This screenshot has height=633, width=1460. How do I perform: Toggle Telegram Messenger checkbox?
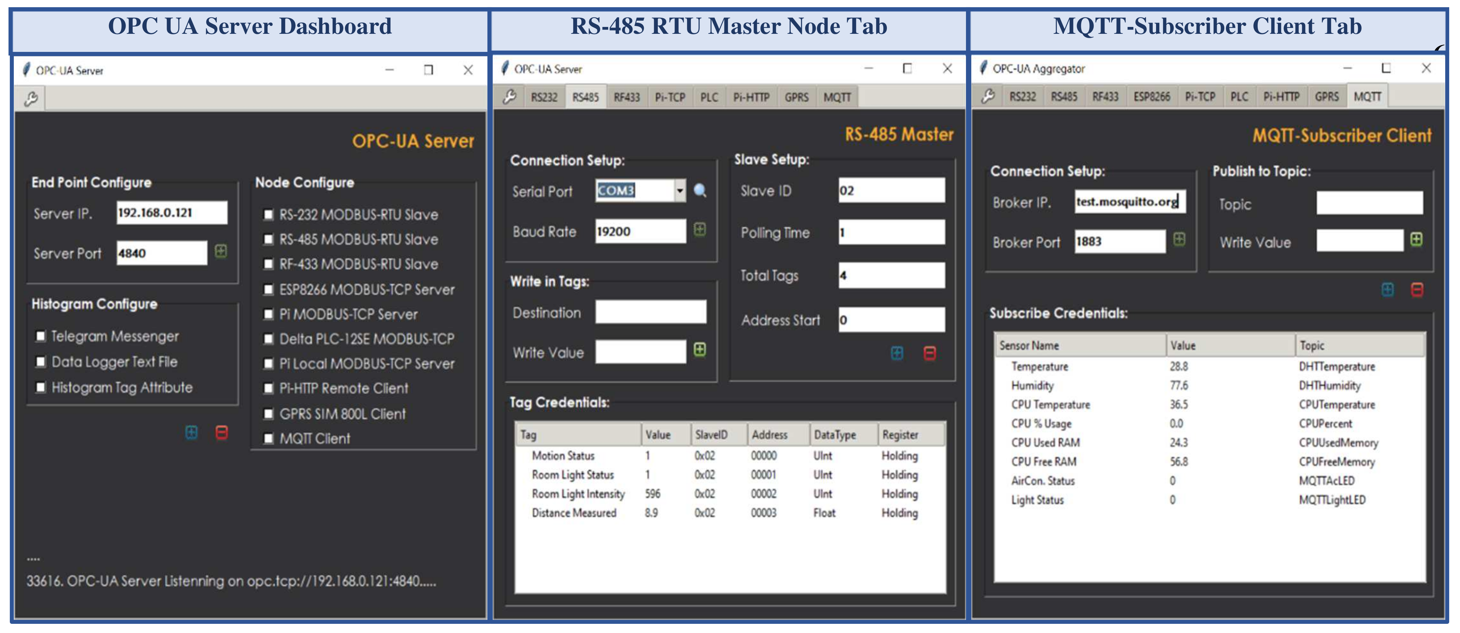tap(41, 337)
